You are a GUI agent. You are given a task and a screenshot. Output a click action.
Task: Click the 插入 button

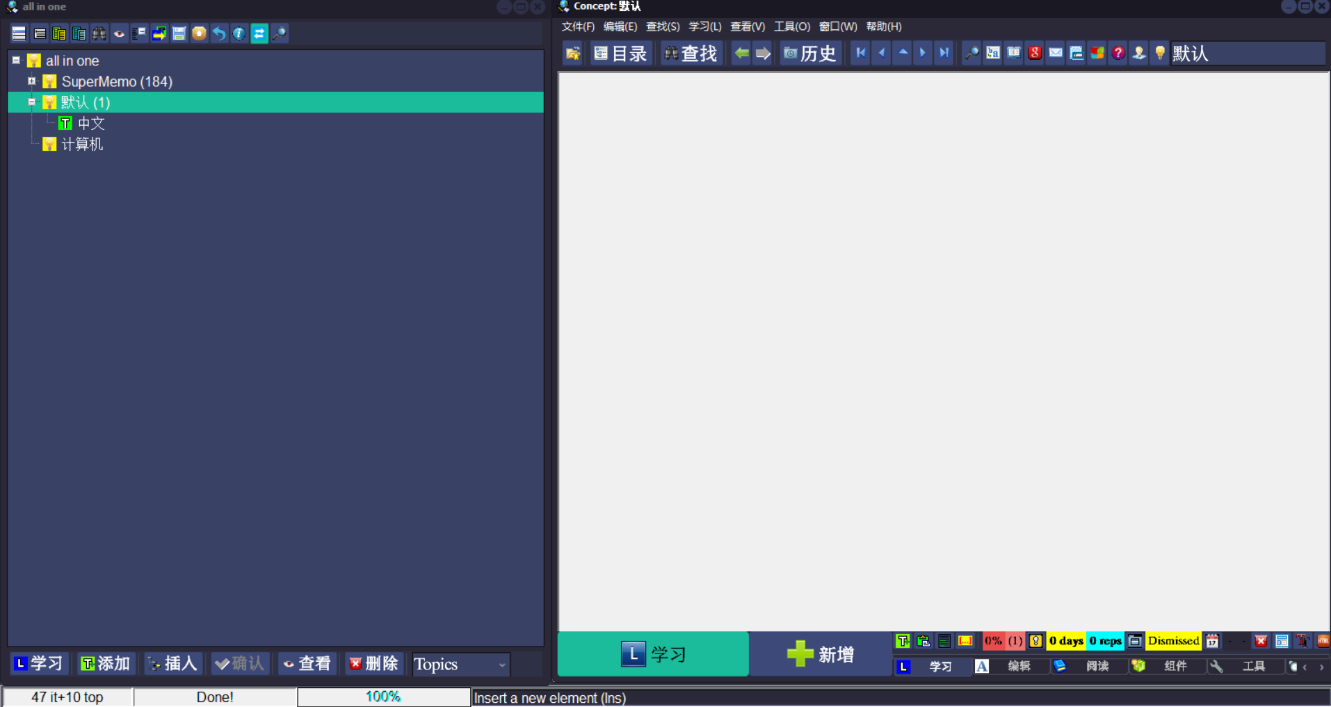coord(173,664)
